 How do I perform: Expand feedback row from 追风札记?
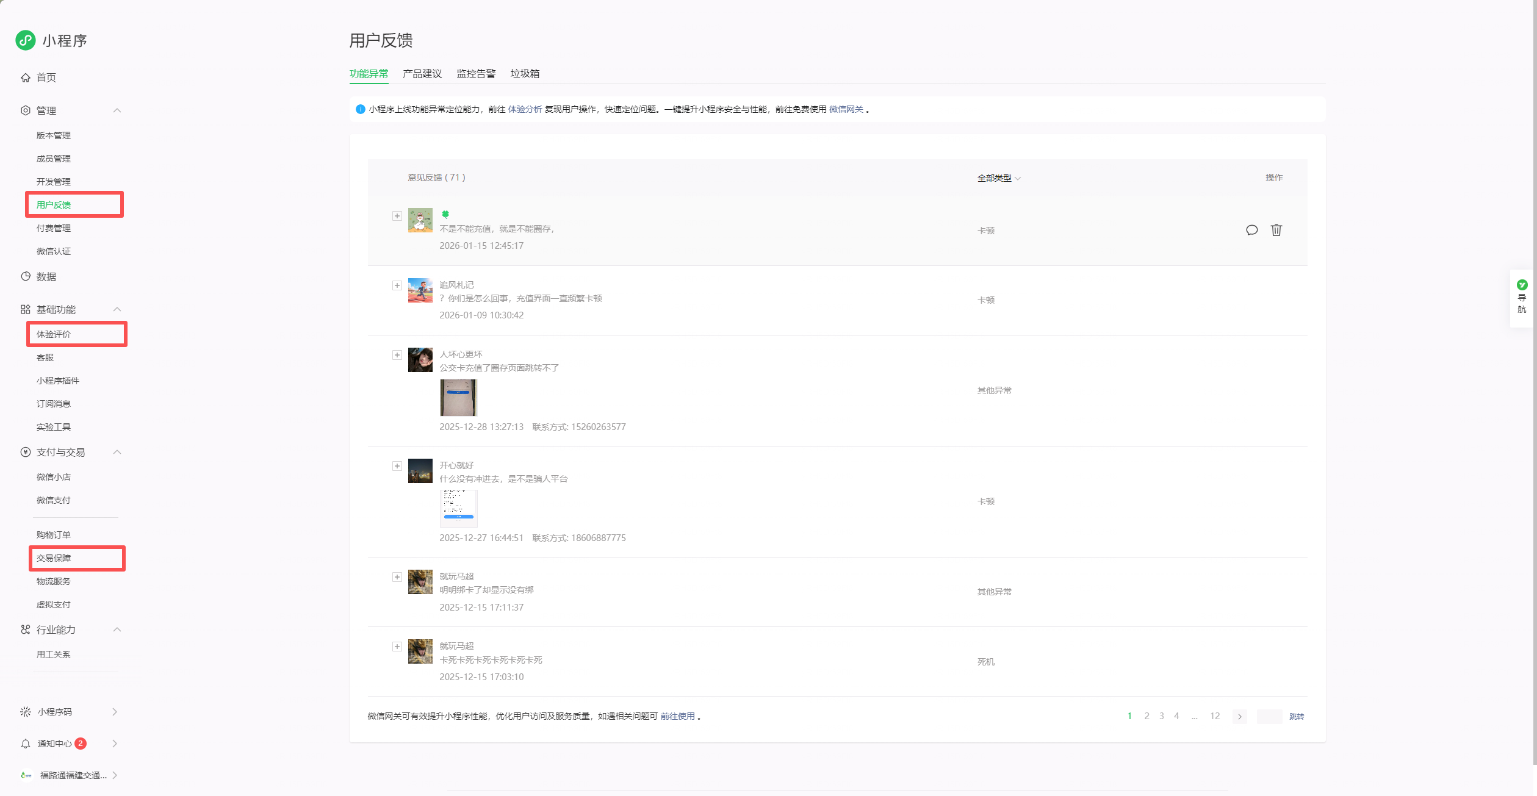click(397, 285)
